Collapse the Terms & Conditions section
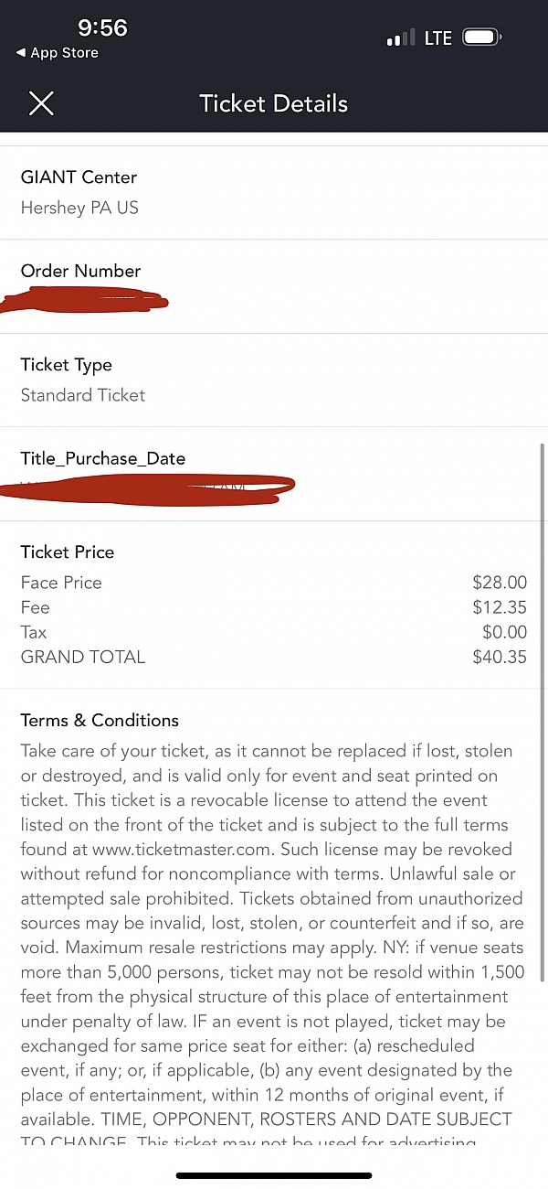The image size is (548, 1189). (x=99, y=720)
